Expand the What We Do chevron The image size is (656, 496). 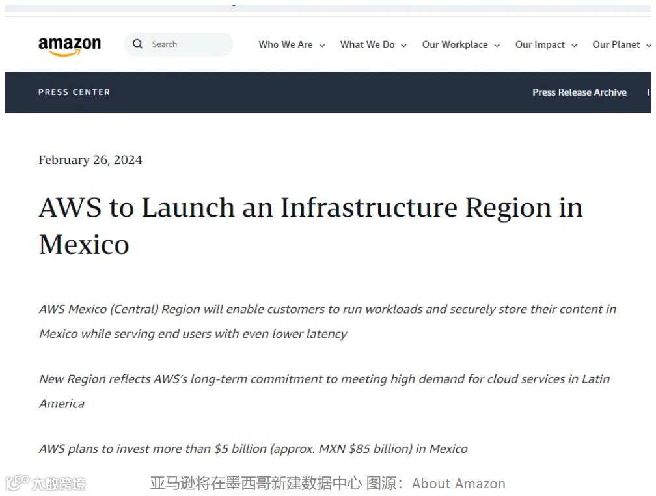click(x=403, y=45)
